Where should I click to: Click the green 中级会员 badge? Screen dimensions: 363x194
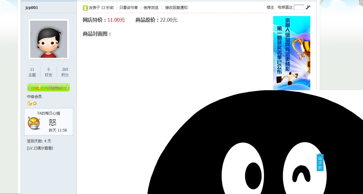click(x=48, y=87)
